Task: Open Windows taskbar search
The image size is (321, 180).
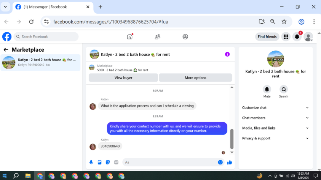Action: (16, 176)
